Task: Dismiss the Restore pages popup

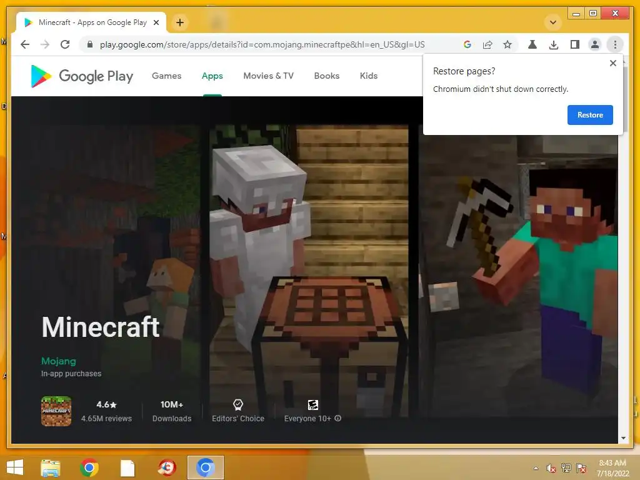Action: tap(612, 63)
